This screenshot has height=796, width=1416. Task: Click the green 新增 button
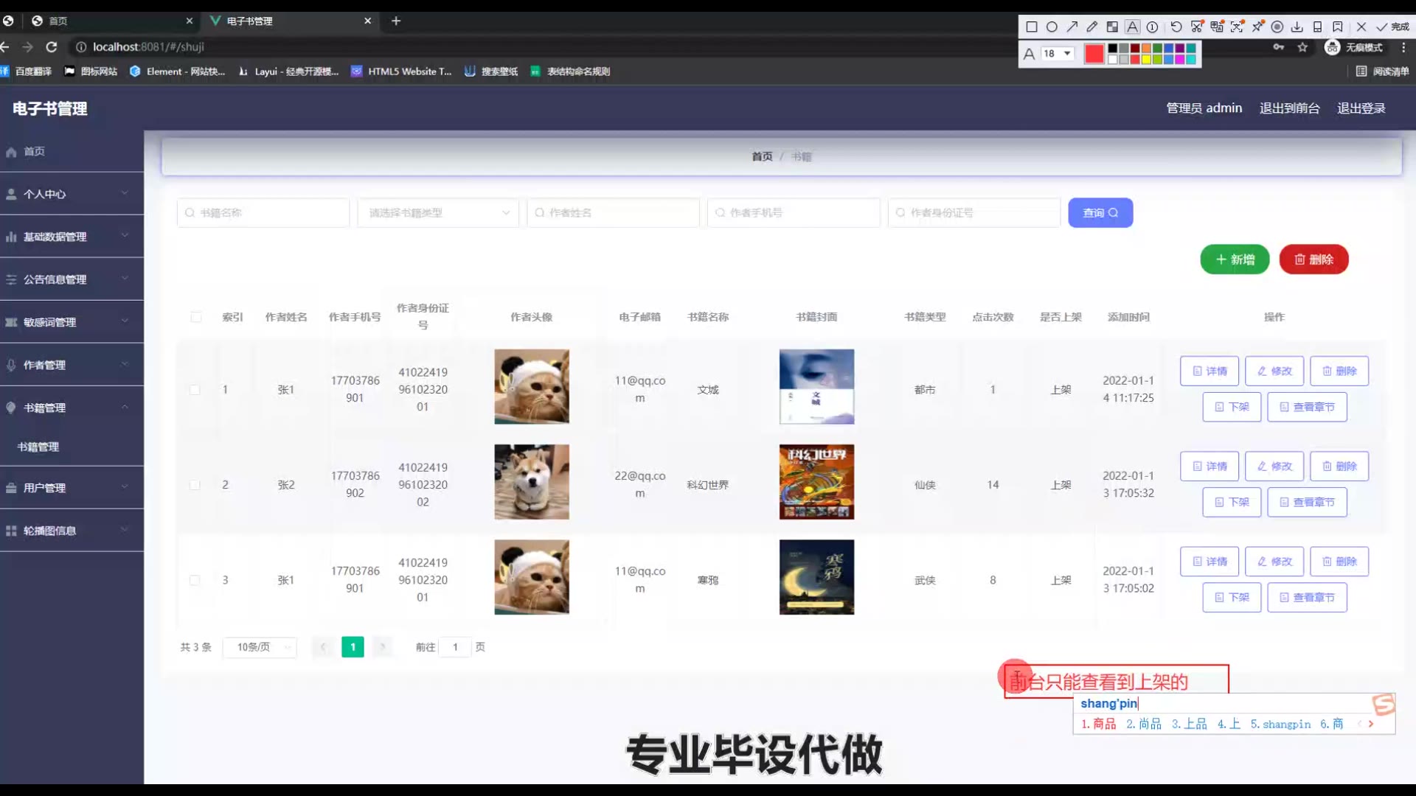(x=1235, y=259)
